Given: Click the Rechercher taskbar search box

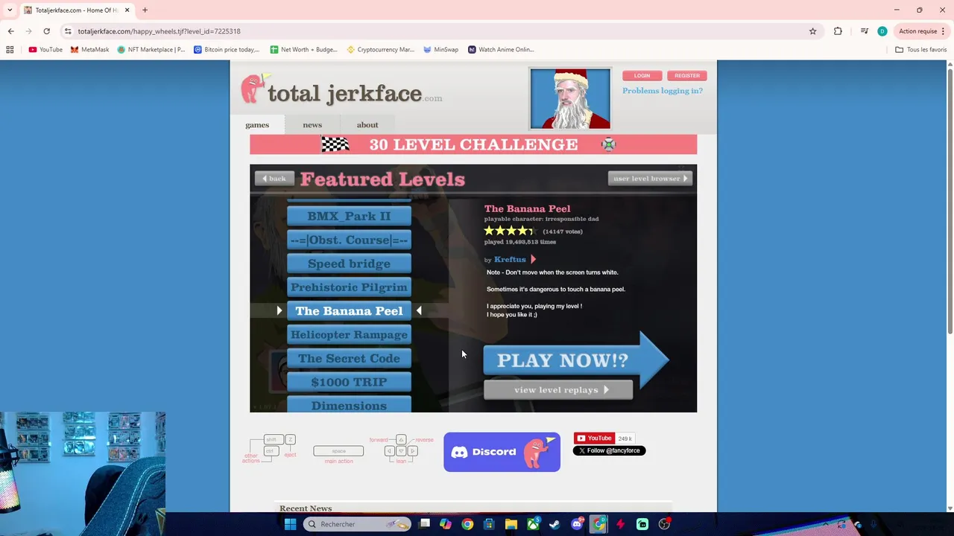Looking at the screenshot, I should pos(358,524).
